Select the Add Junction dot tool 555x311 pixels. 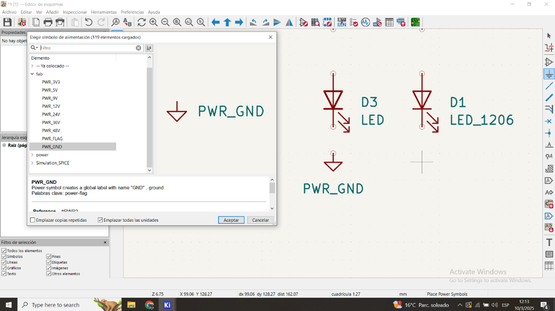click(x=549, y=133)
